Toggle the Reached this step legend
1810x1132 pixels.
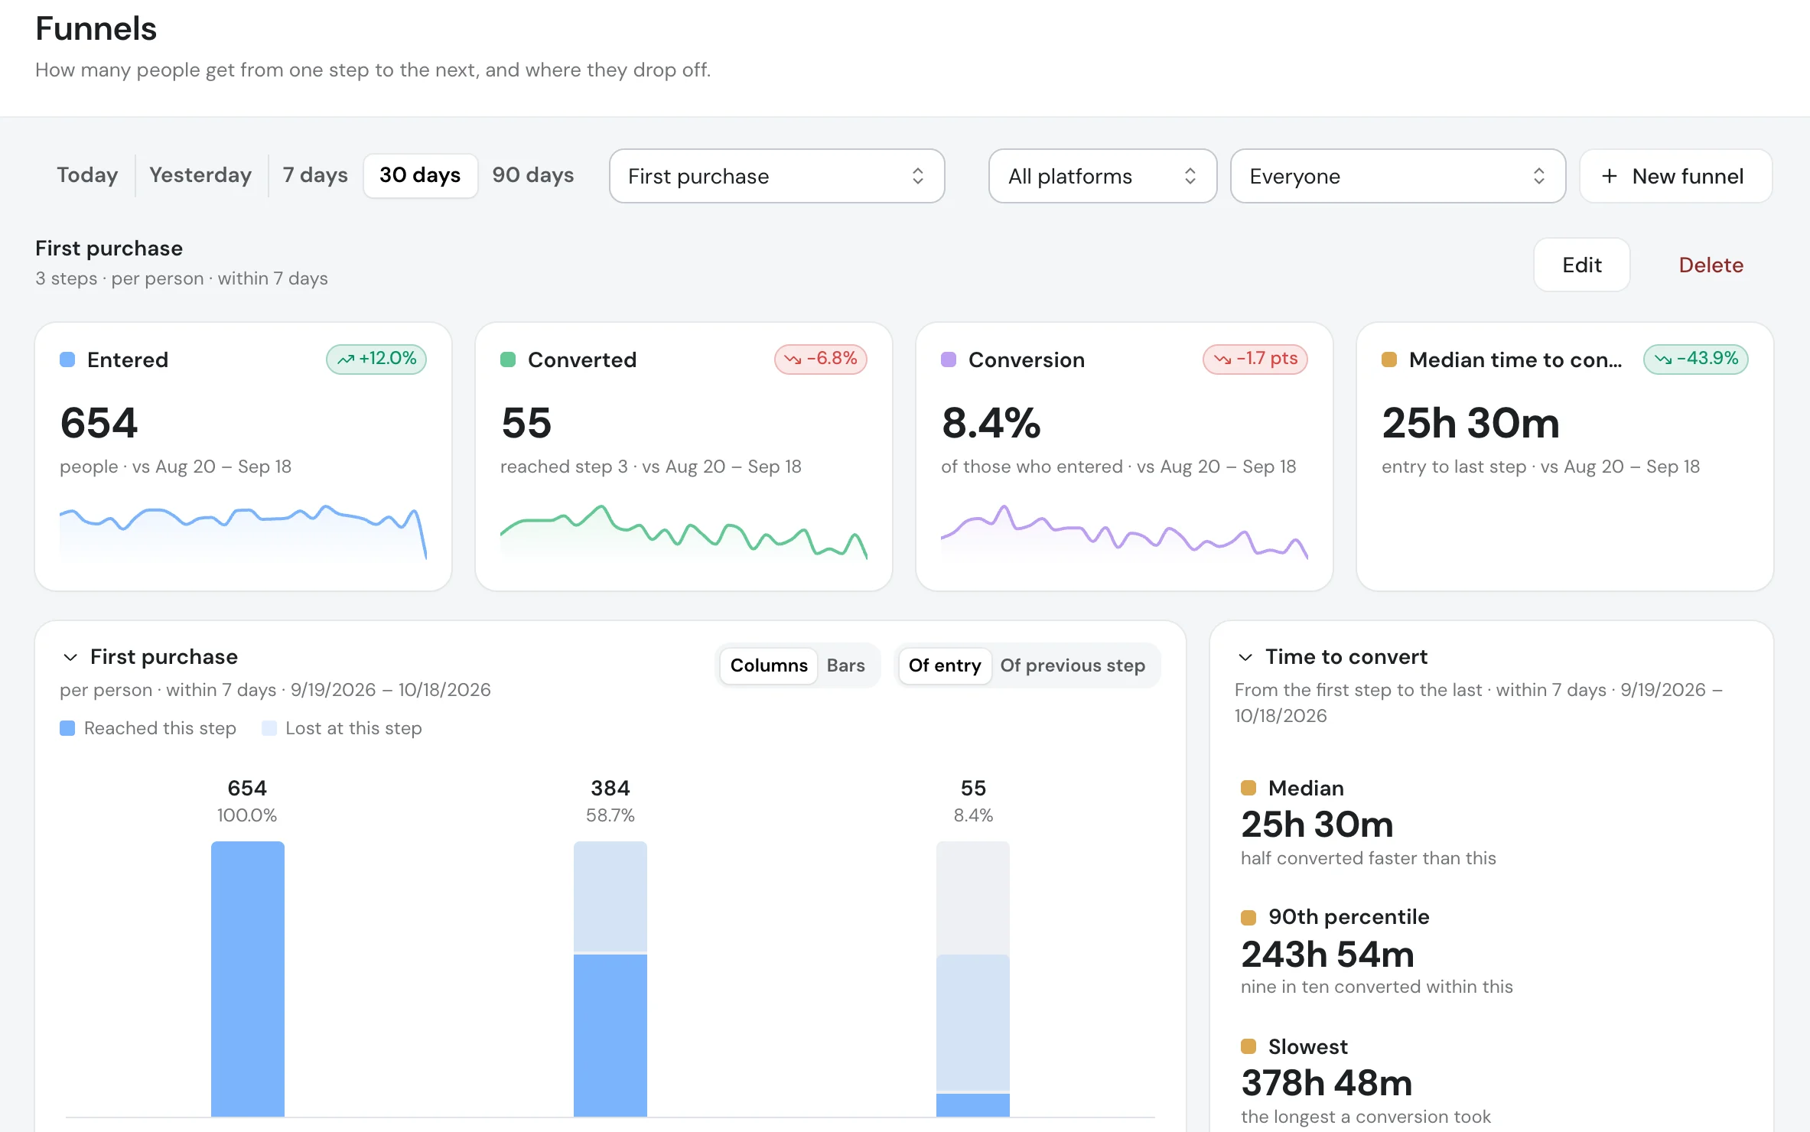[148, 728]
